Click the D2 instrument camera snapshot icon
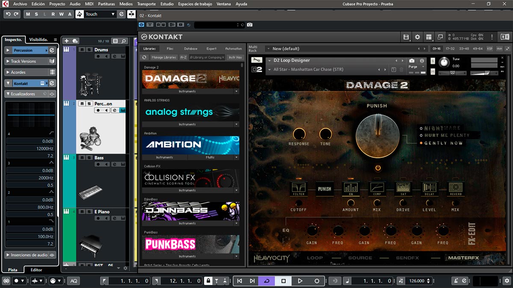 click(412, 61)
